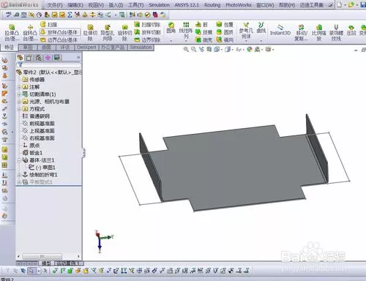
Task: Select the 抽壳 (Shell) tool
Action: pyautogui.click(x=203, y=40)
